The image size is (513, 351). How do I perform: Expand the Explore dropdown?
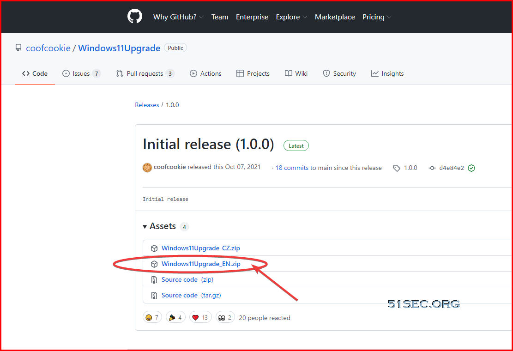click(x=291, y=17)
